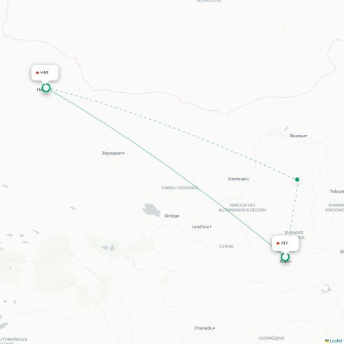The width and height of the screenshot is (344, 344).
Task: Click the Leaflet flag icon
Action: coord(327,341)
